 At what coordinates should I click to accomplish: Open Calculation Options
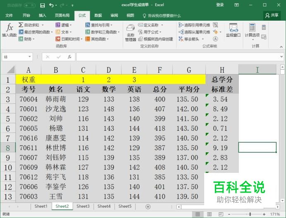point(252,31)
